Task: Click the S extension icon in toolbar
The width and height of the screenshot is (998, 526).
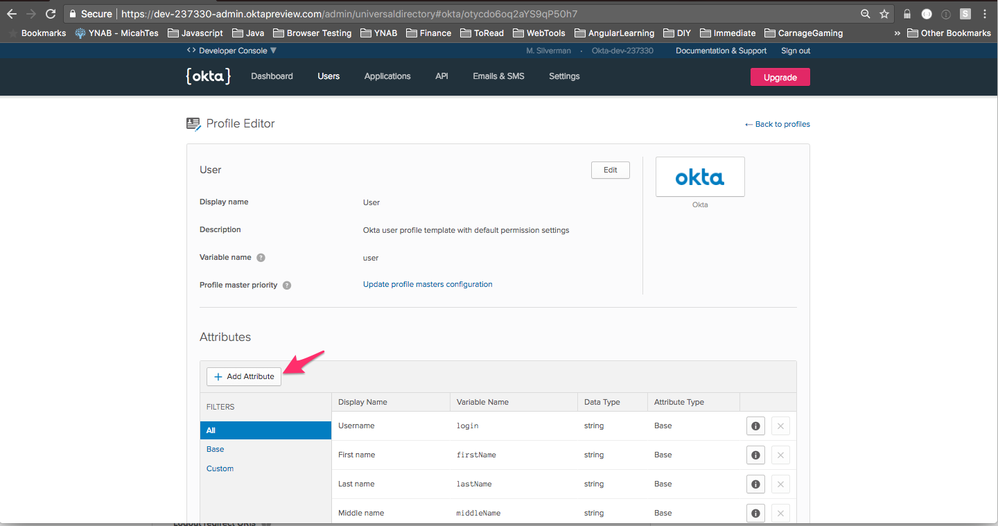Action: click(x=965, y=14)
